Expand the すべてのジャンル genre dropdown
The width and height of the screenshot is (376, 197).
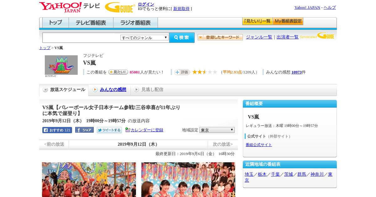coord(144,38)
